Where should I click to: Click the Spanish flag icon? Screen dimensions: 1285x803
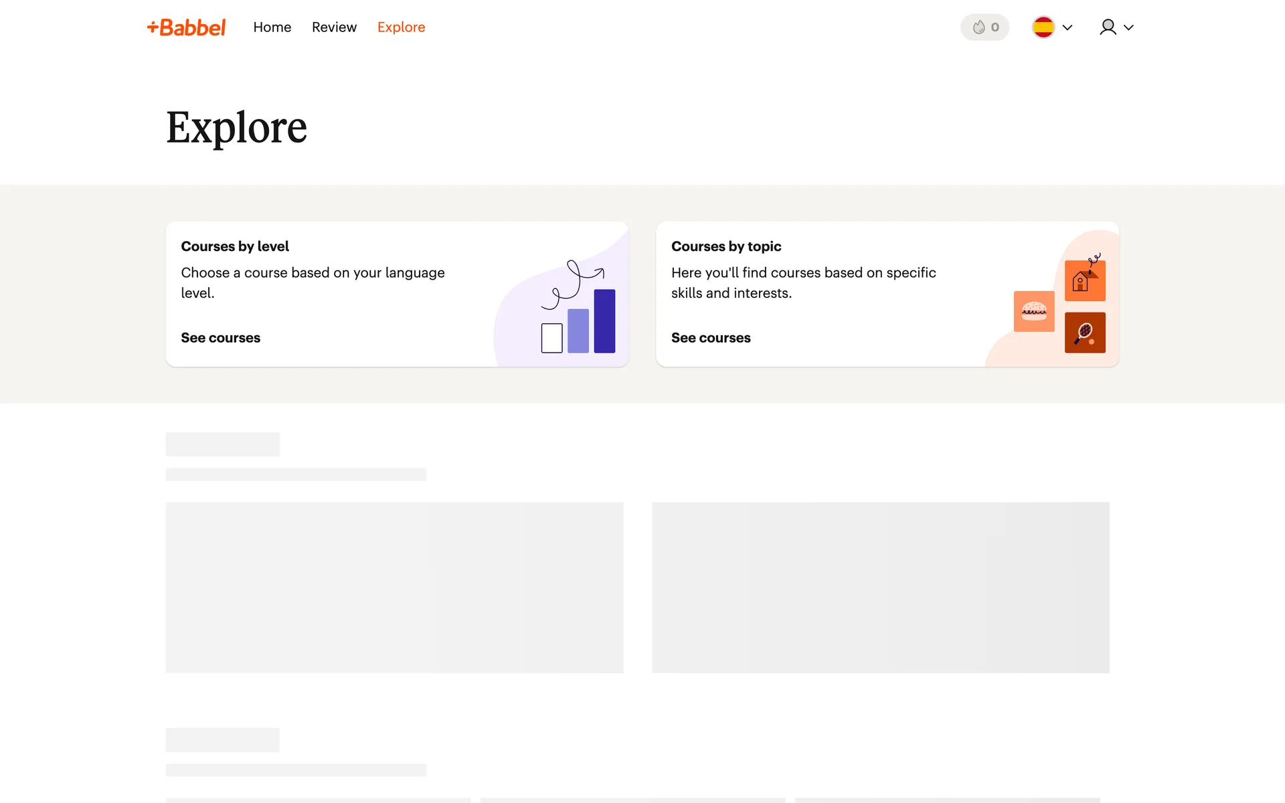1043,27
